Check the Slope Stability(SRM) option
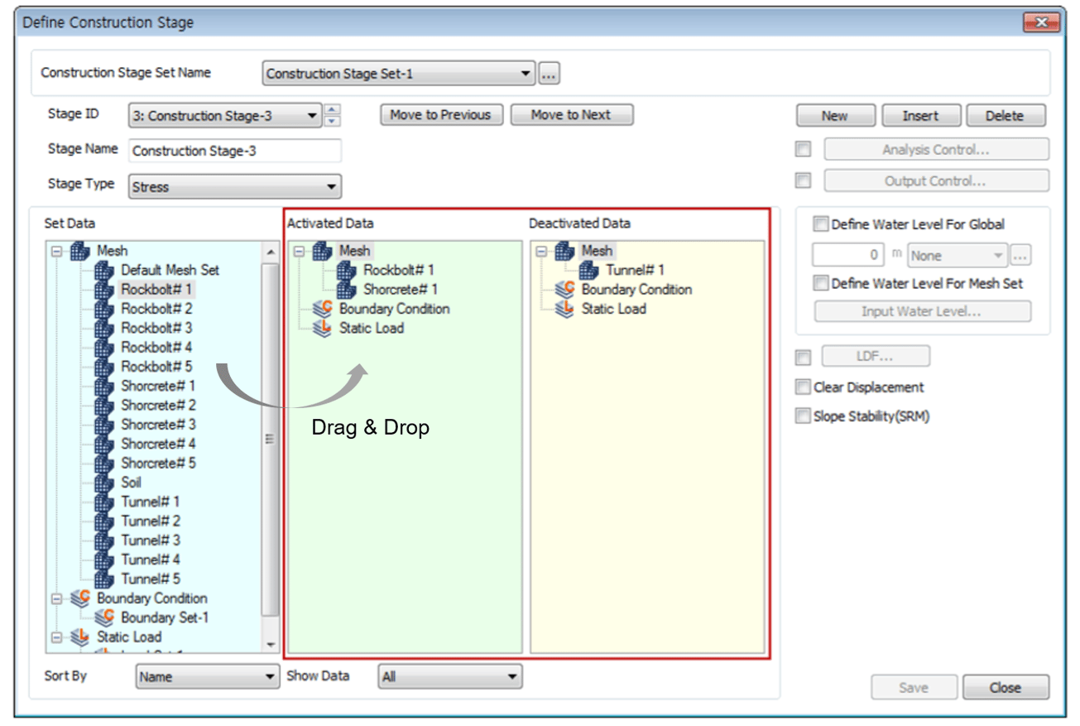The image size is (1080, 726). click(x=803, y=416)
